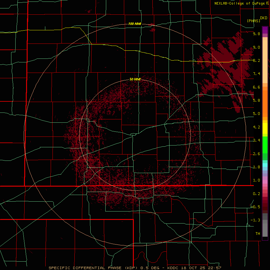Screen dimensions: 270x270
Task: Click the 2.6 color scale value
Action: 256,154
